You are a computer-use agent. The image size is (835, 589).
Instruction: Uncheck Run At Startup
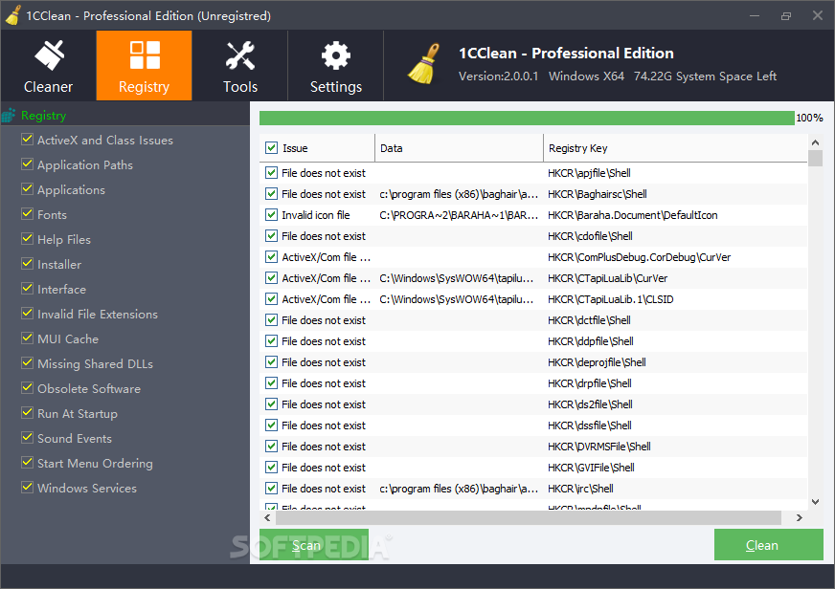tap(27, 412)
